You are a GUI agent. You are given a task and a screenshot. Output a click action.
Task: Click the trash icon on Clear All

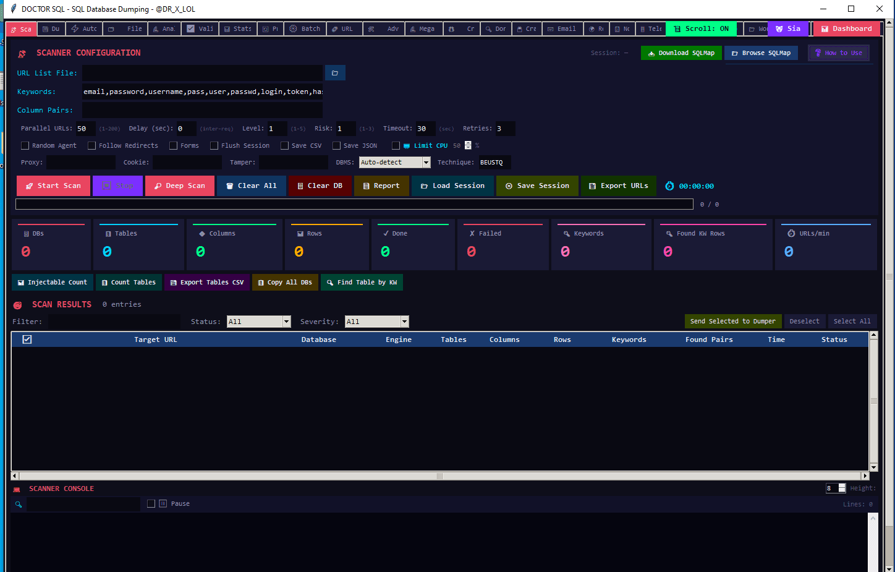(229, 186)
